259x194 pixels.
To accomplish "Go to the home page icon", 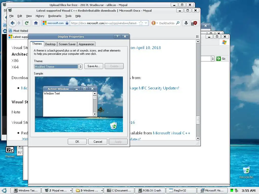I will (x=36, y=23).
